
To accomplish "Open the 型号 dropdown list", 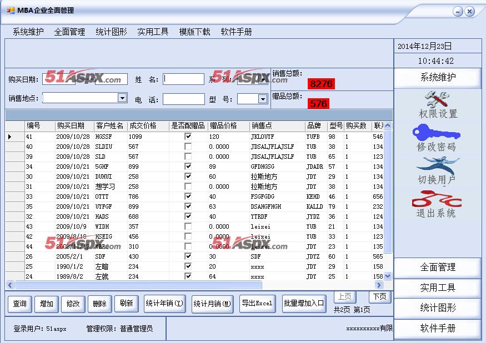I will click(263, 99).
